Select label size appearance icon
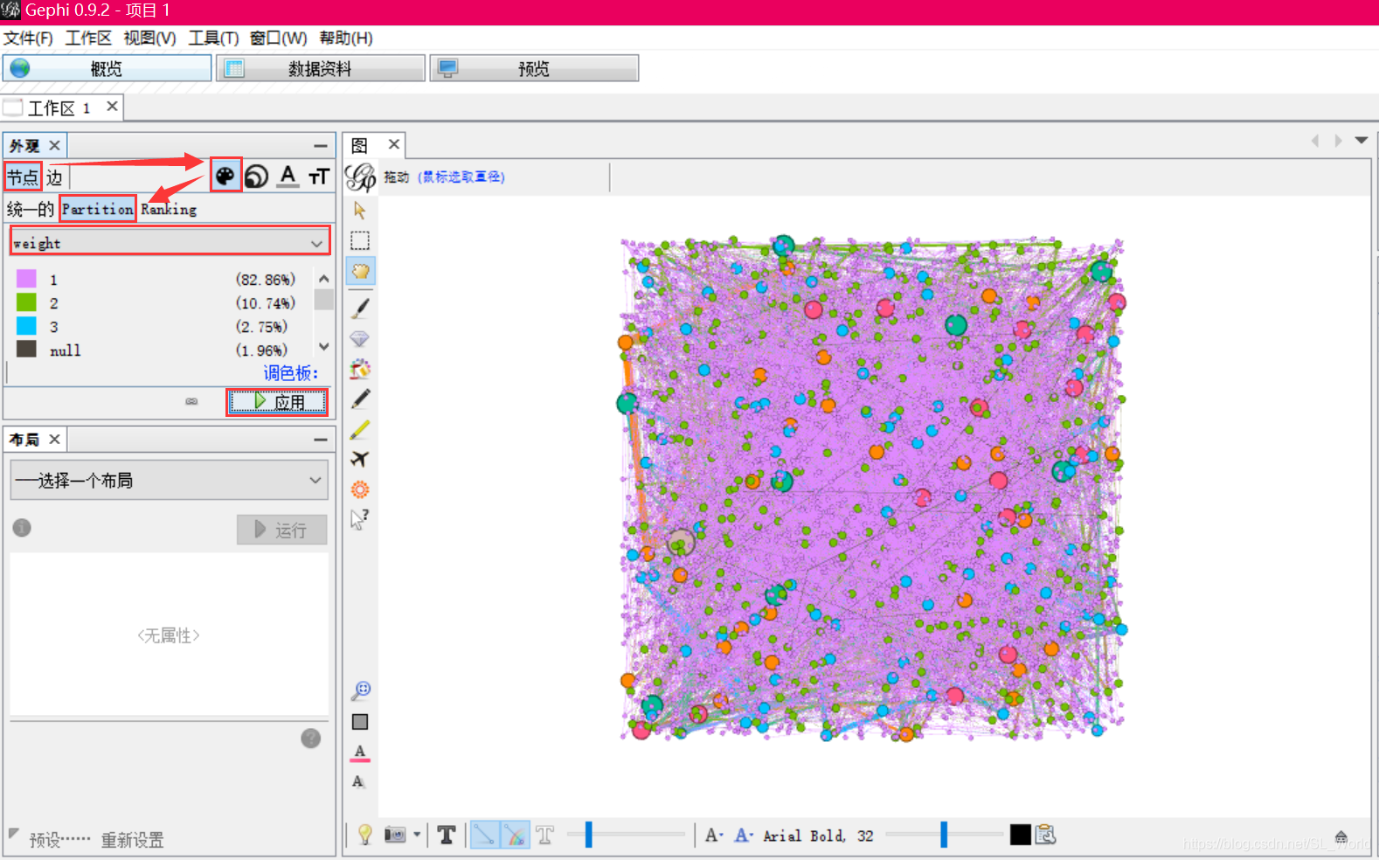Viewport: 1379px width, 860px height. pyautogui.click(x=319, y=177)
